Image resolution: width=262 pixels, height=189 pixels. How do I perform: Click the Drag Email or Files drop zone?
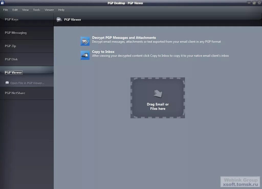[x=158, y=98]
